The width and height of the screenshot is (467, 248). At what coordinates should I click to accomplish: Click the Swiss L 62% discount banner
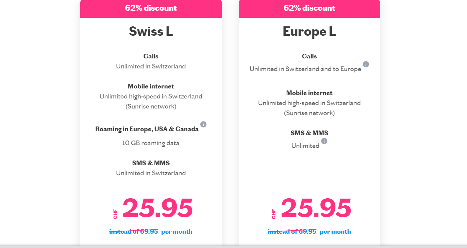(x=151, y=8)
